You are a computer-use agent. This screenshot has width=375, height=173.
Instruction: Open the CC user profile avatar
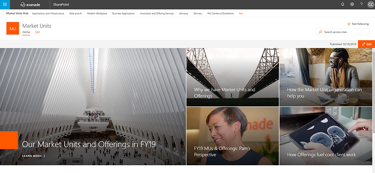[x=370, y=4]
